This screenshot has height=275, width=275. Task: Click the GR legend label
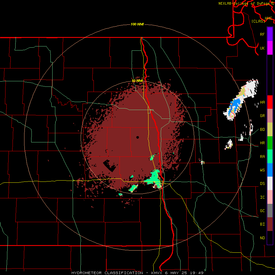tap(262, 116)
